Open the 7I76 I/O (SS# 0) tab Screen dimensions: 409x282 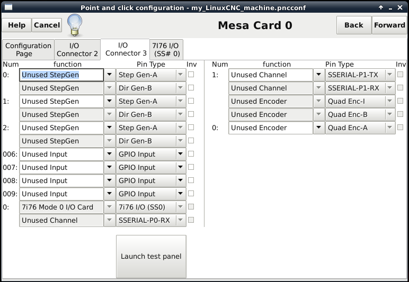coord(166,50)
